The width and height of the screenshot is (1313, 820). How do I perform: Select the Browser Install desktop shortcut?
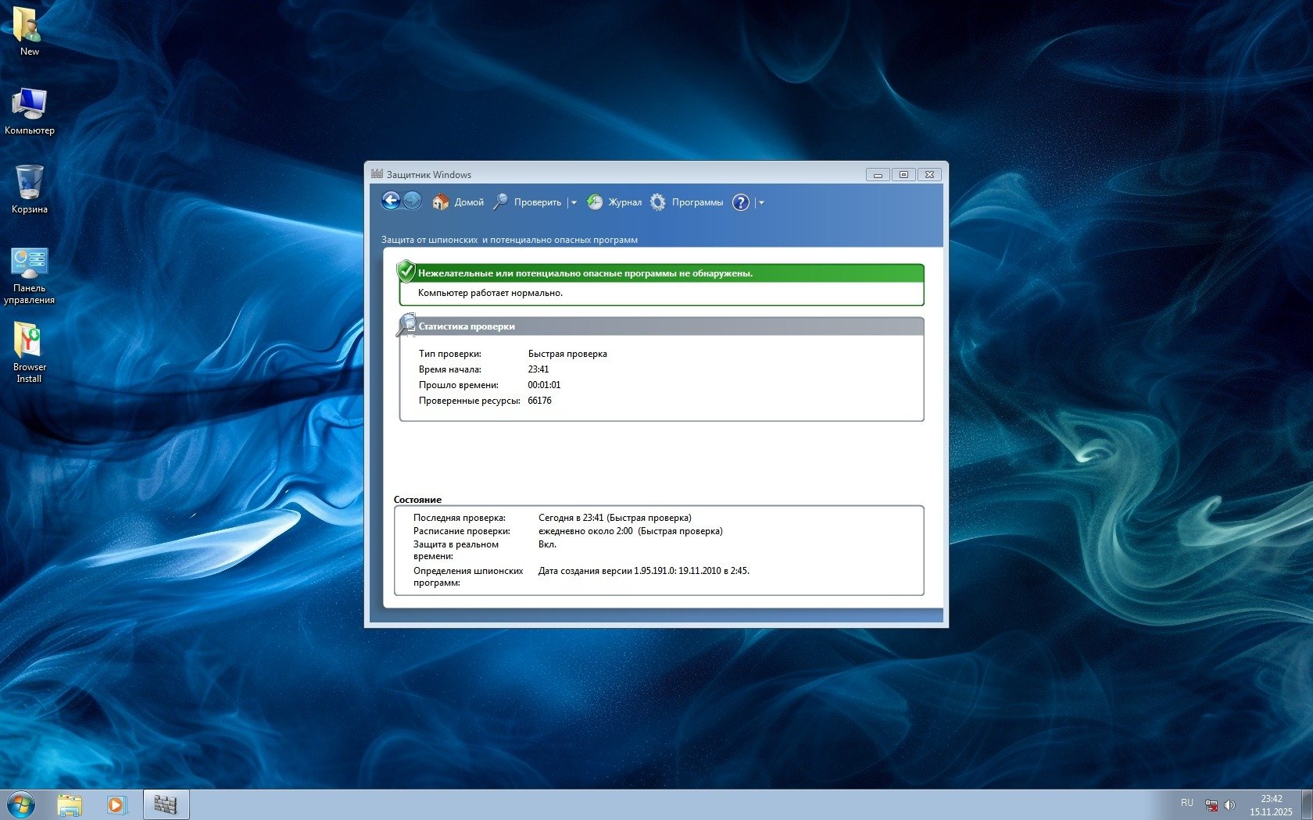(30, 351)
